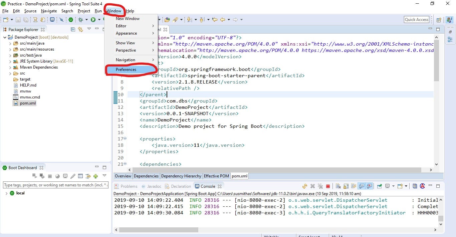Open the Console toolbar icon in main toolbar

coord(52,20)
